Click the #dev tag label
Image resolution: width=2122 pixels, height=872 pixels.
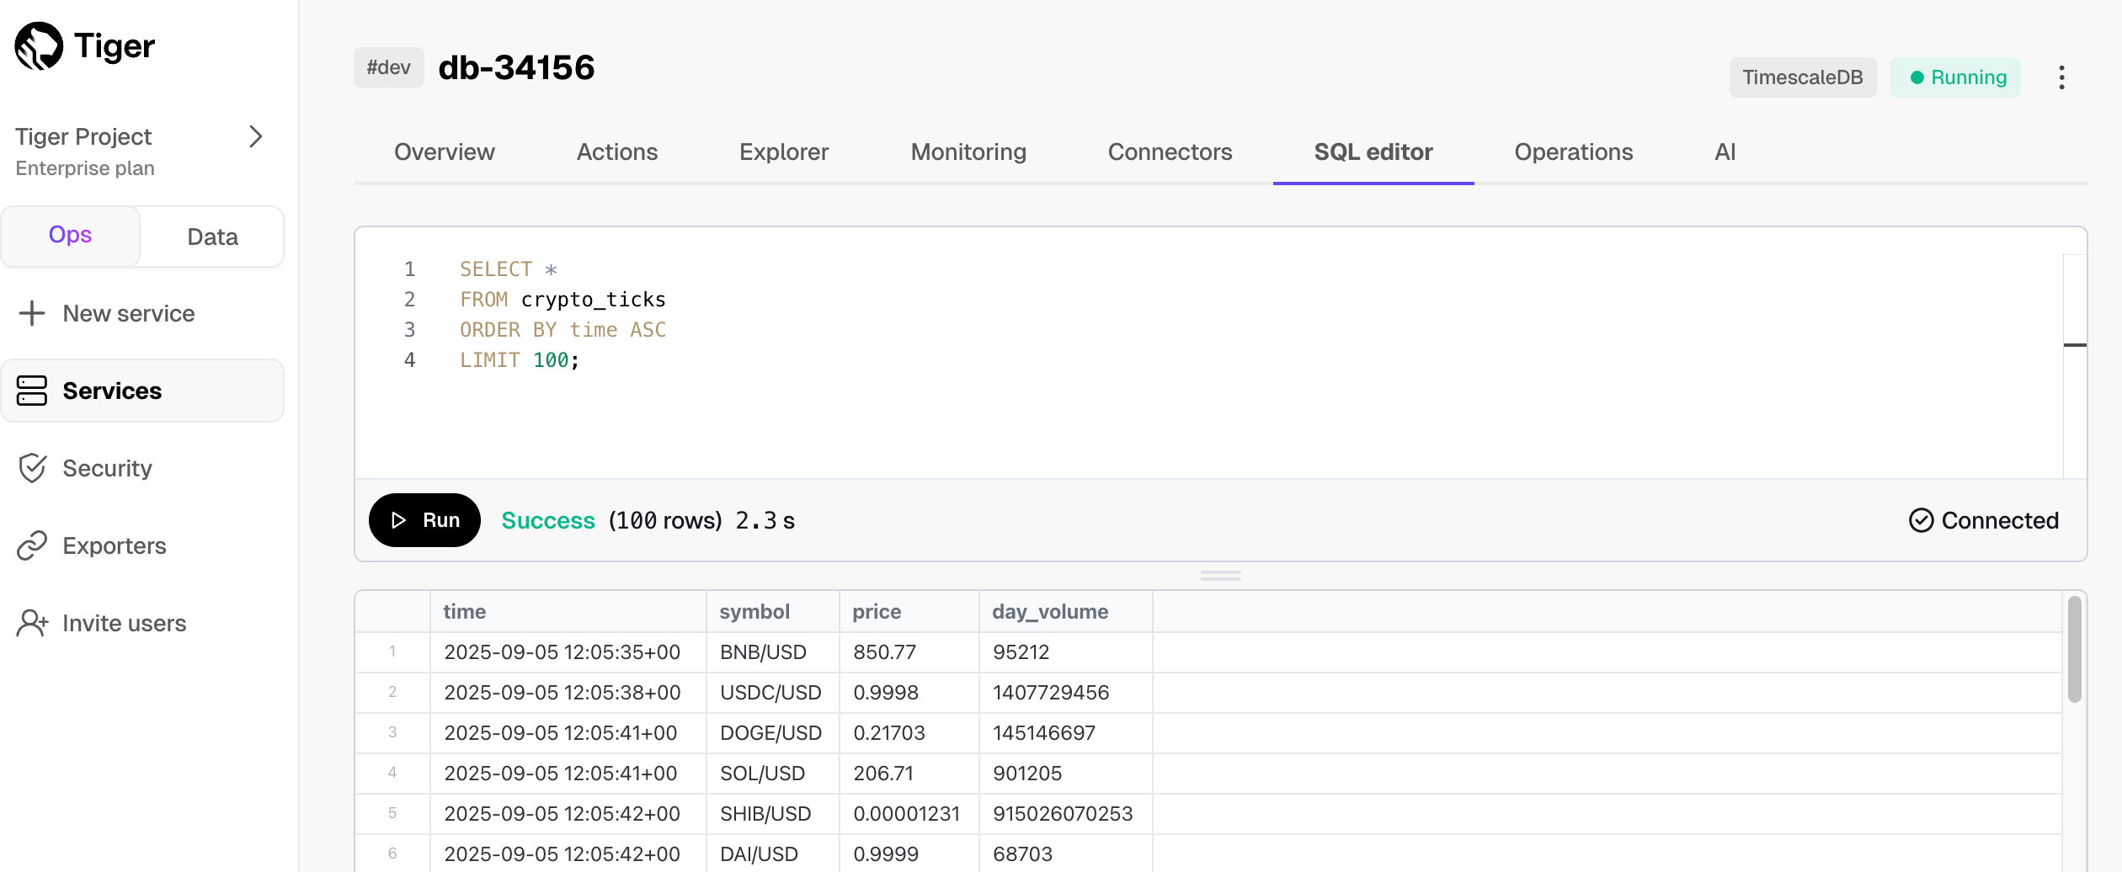pos(388,67)
